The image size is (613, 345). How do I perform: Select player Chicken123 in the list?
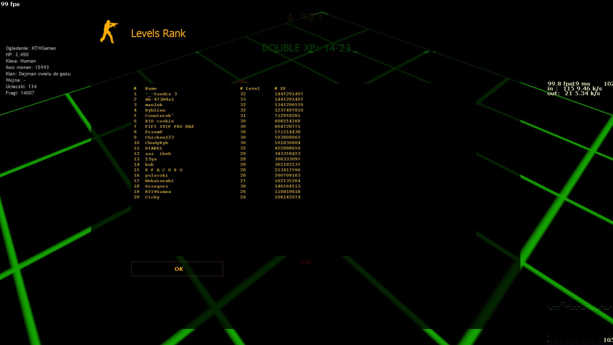coord(159,137)
